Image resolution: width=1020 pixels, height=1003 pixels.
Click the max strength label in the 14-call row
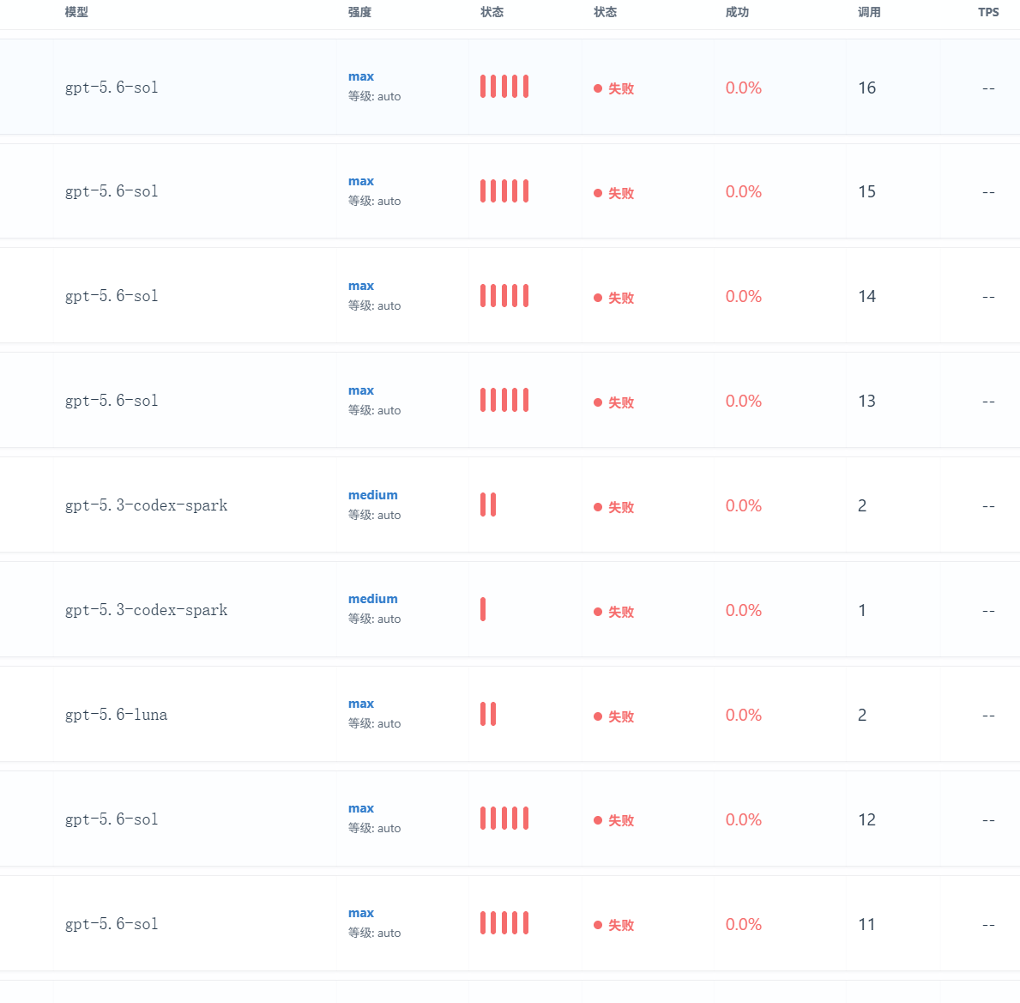click(361, 286)
